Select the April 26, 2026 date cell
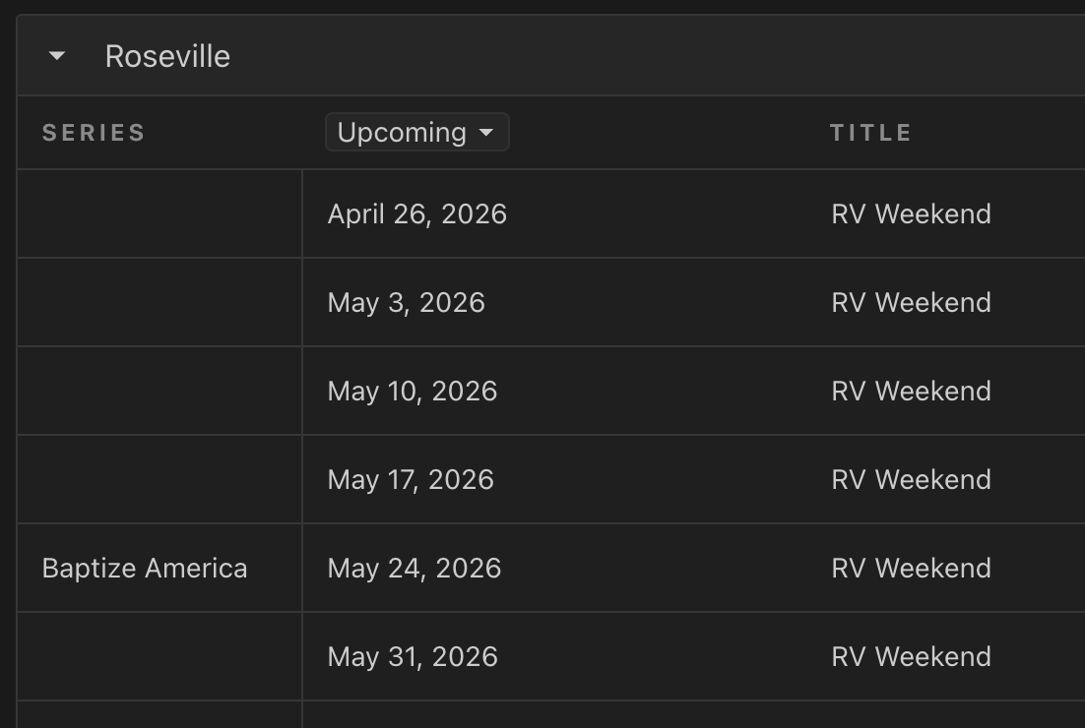Image resolution: width=1085 pixels, height=728 pixels. [417, 213]
